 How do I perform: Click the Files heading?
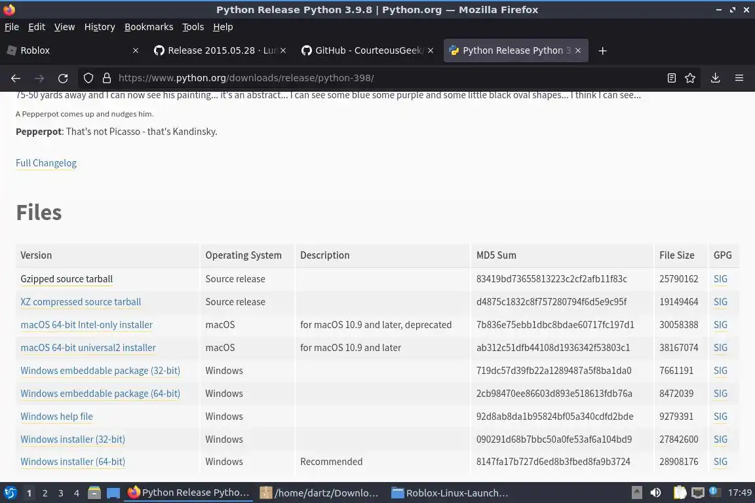click(39, 213)
